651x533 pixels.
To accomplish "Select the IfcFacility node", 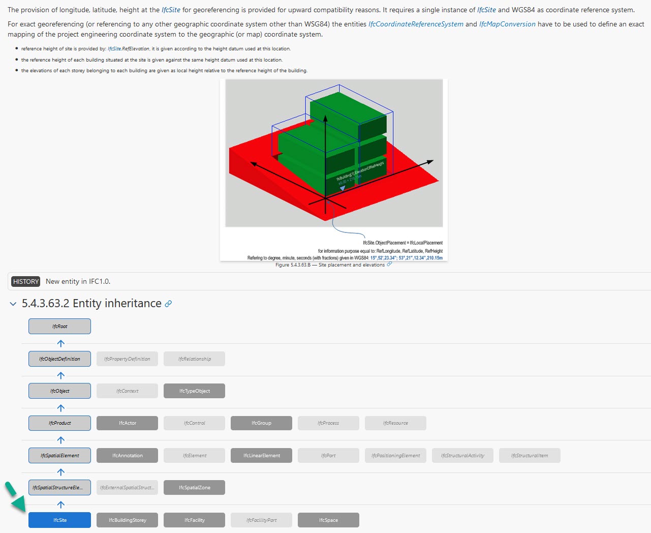I will pos(194,520).
